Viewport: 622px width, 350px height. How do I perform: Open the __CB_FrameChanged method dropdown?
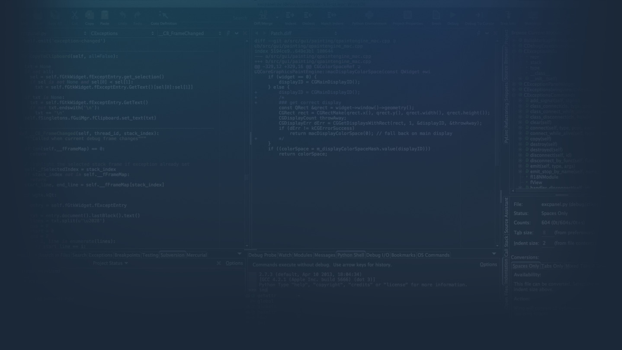coord(189,33)
